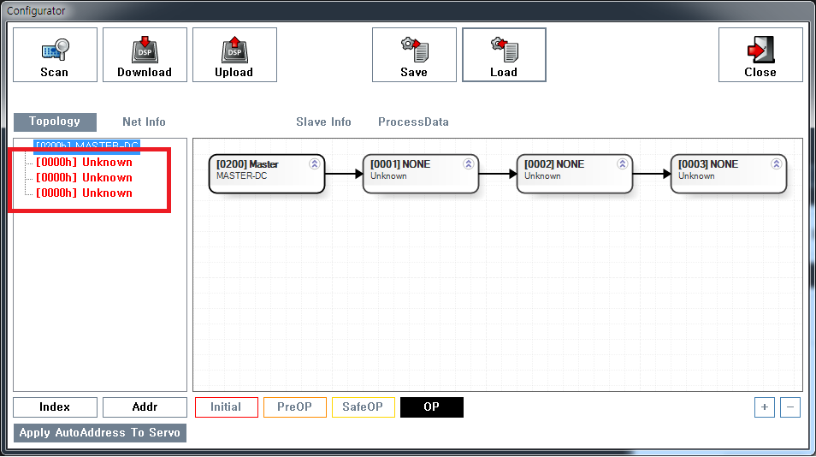Select first [0000h] Unknown tree entry
This screenshot has height=457, width=816.
coord(84,162)
